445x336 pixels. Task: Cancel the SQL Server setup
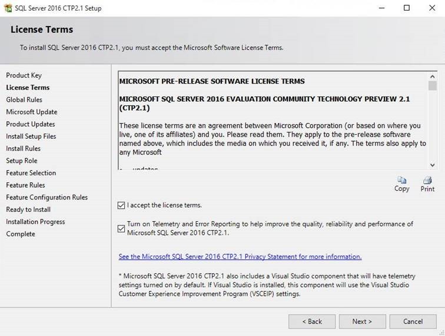413,321
